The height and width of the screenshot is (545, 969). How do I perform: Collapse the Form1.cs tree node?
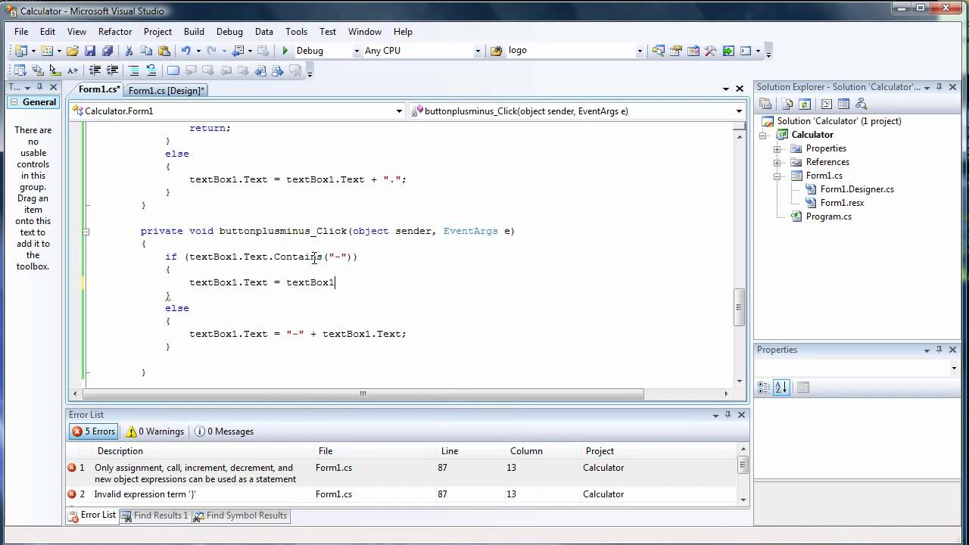tap(777, 176)
